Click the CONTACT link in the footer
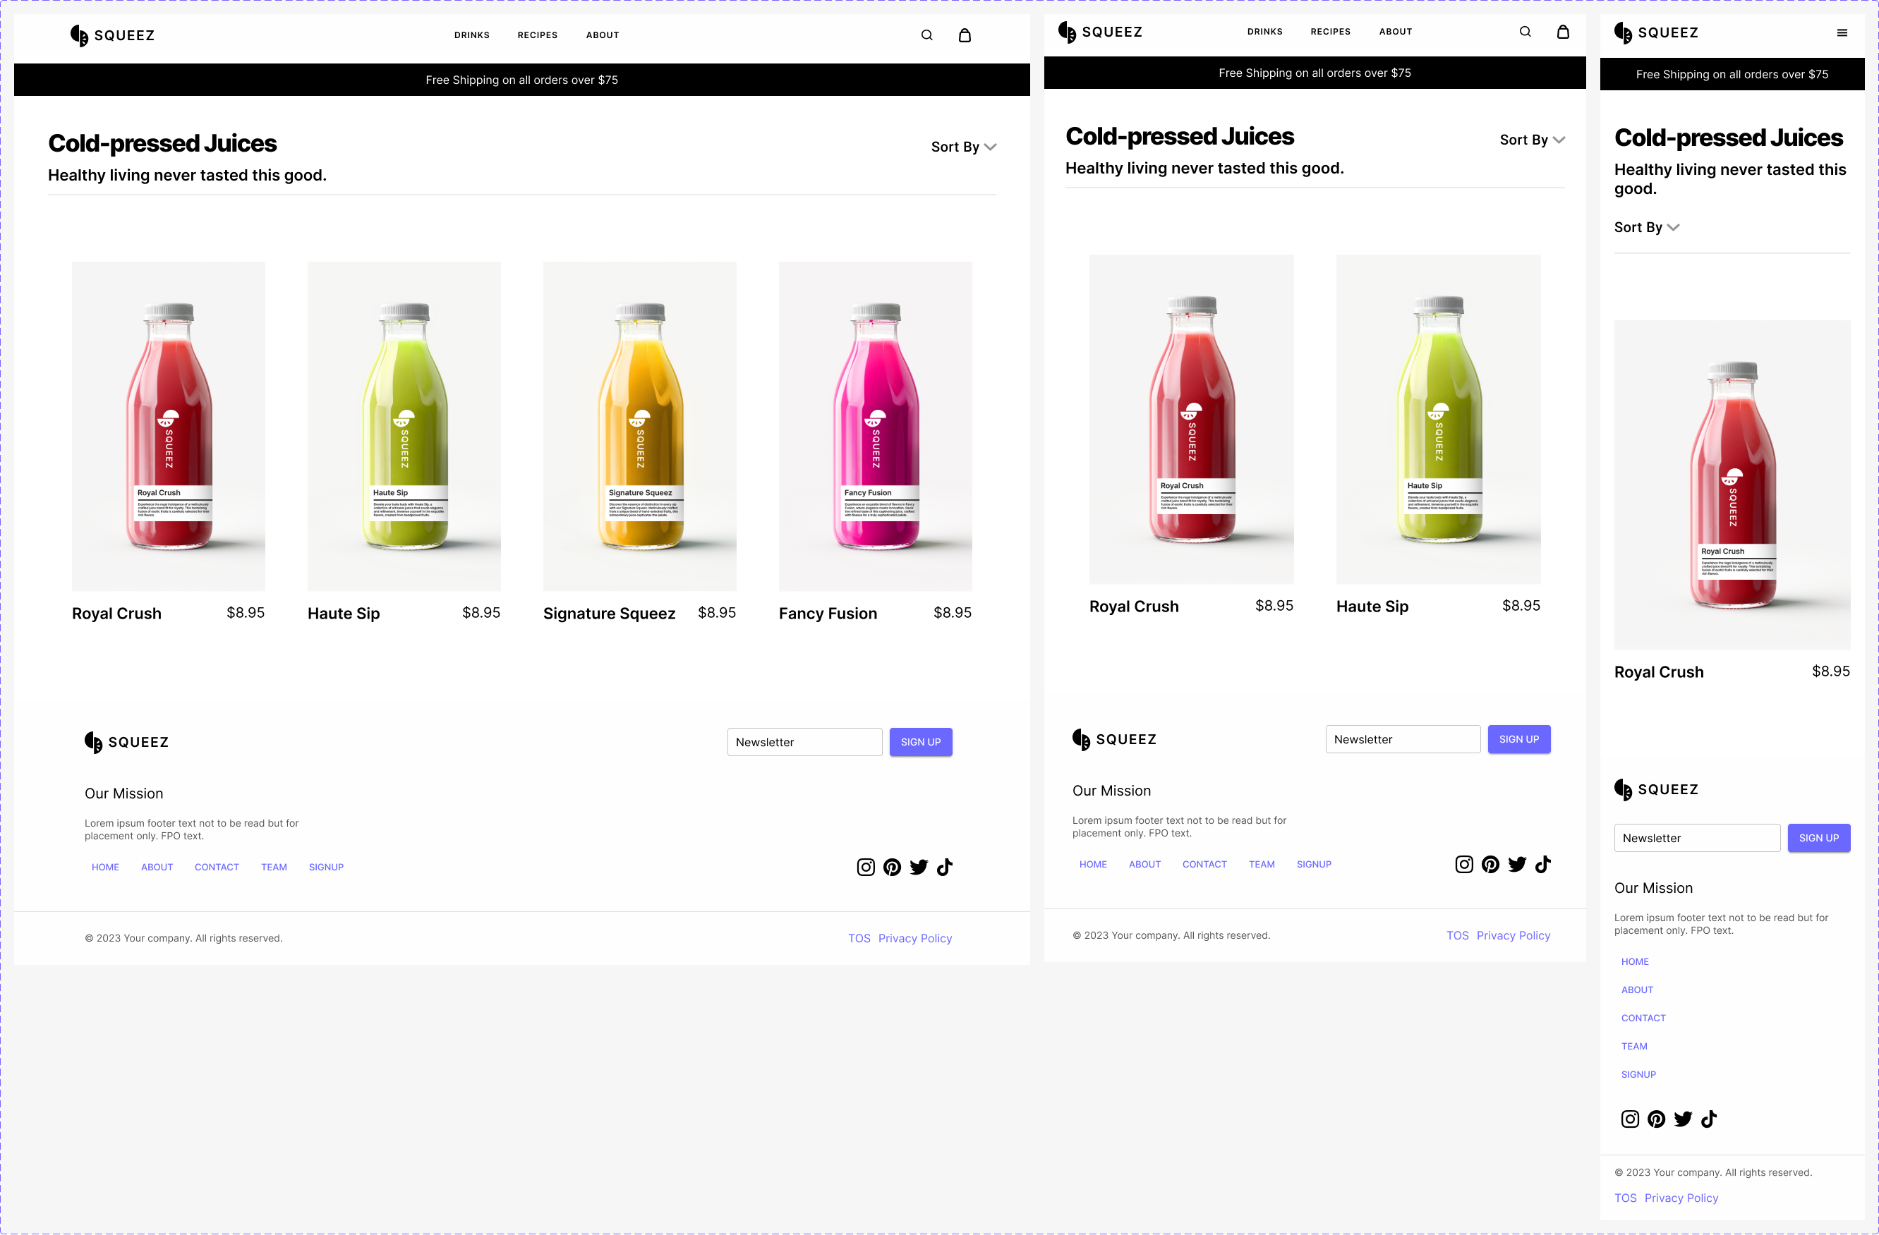 coord(217,866)
